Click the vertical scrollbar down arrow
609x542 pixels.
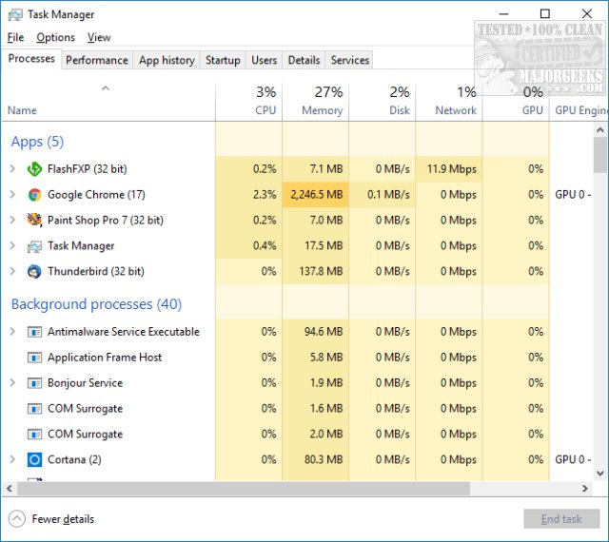coord(600,473)
